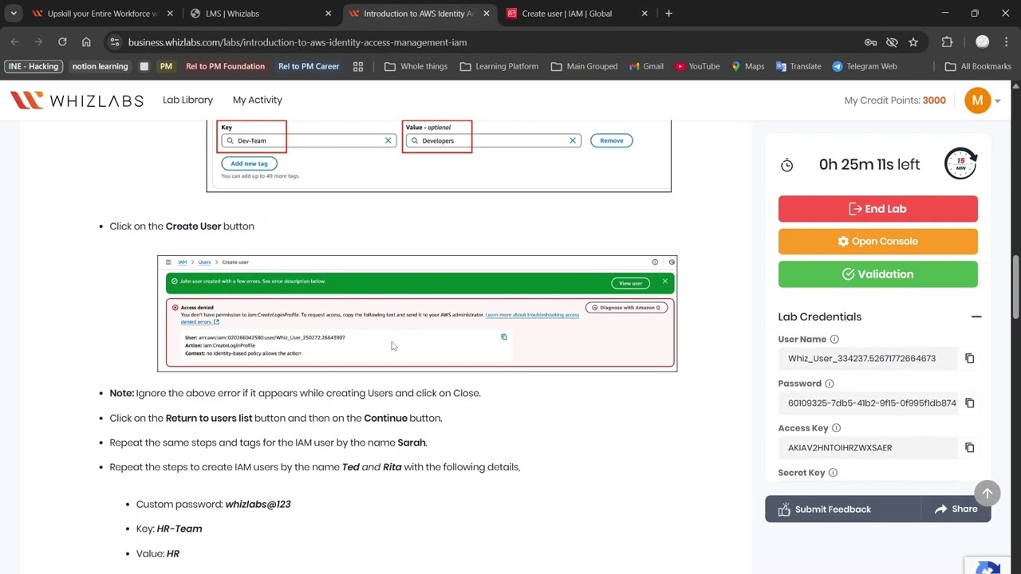Show info about User Name
The height and width of the screenshot is (574, 1021).
834,340
